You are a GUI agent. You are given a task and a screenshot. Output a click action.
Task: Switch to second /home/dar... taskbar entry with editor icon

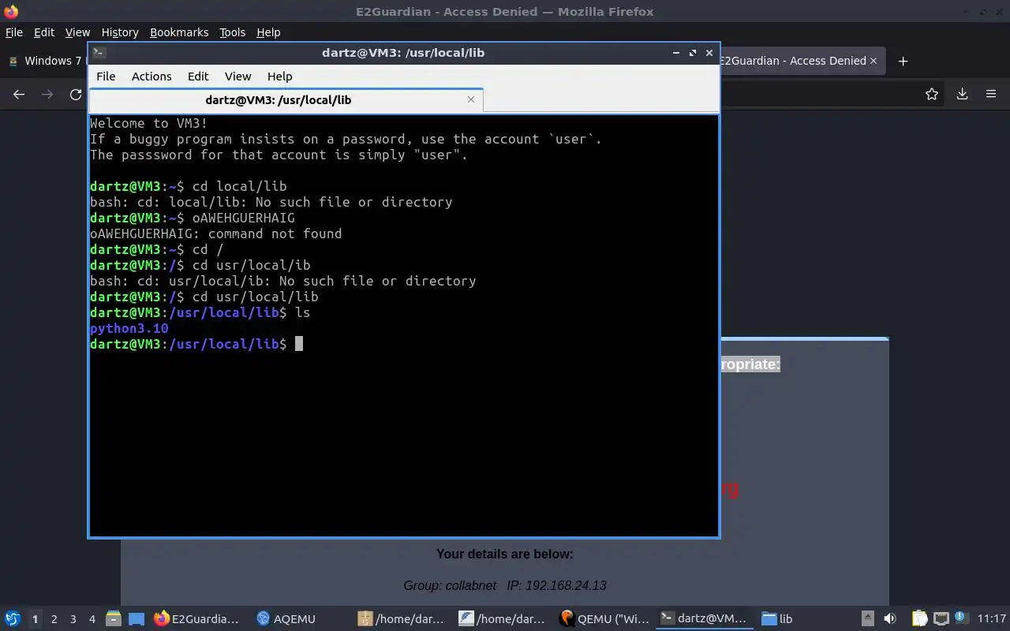click(x=502, y=619)
